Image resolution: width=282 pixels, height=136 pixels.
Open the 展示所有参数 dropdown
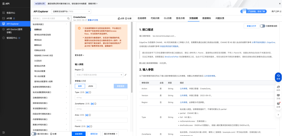click(111, 134)
